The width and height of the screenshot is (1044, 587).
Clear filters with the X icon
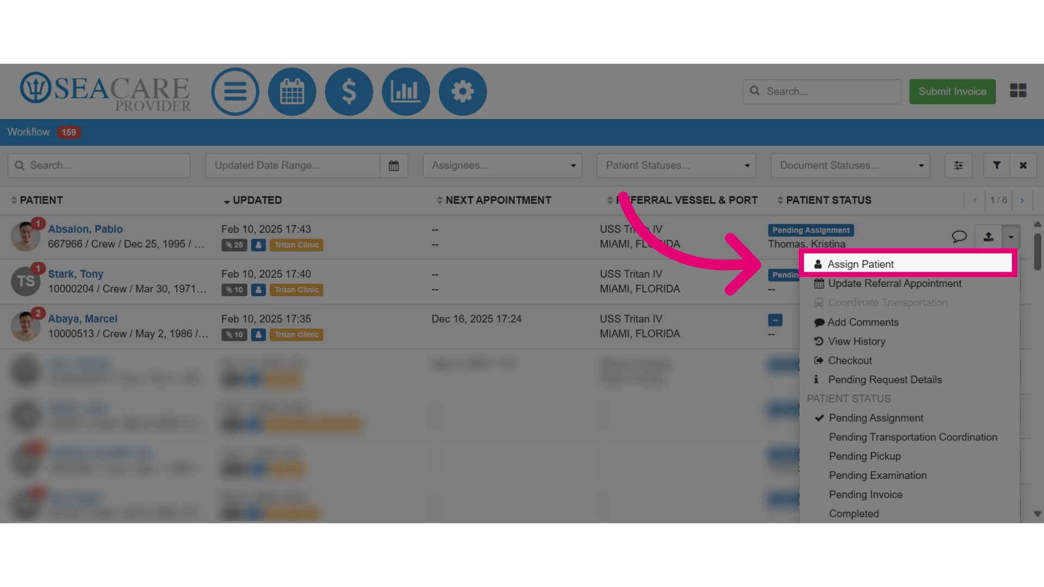point(1023,165)
